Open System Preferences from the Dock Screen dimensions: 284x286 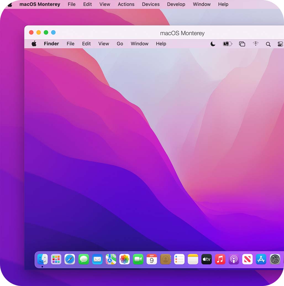tap(274, 259)
